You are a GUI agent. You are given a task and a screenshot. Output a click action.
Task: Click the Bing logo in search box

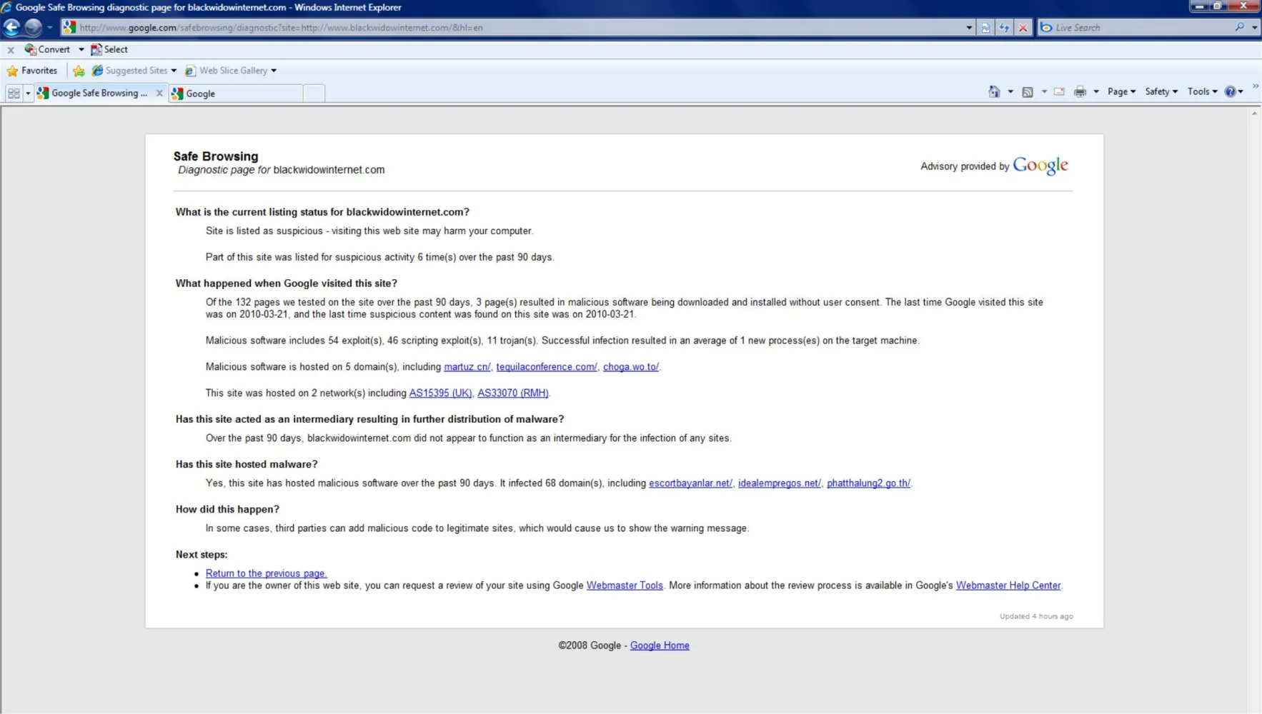1046,27
